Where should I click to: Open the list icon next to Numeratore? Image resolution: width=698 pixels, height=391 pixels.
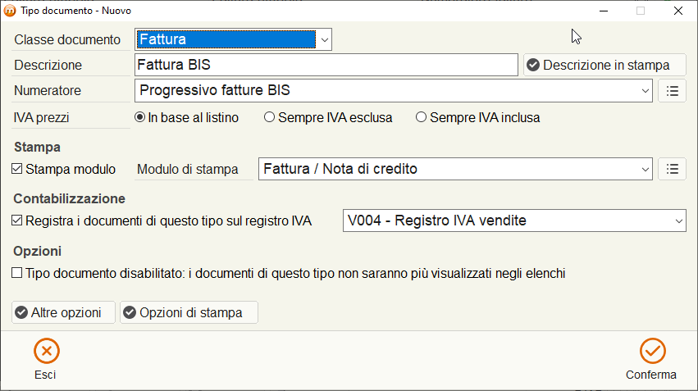point(672,91)
